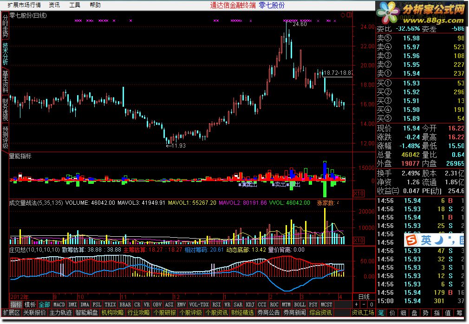This screenshot has height=324, width=469.
Task: Select the 笔 tab in quote panel
Action: pos(381,313)
